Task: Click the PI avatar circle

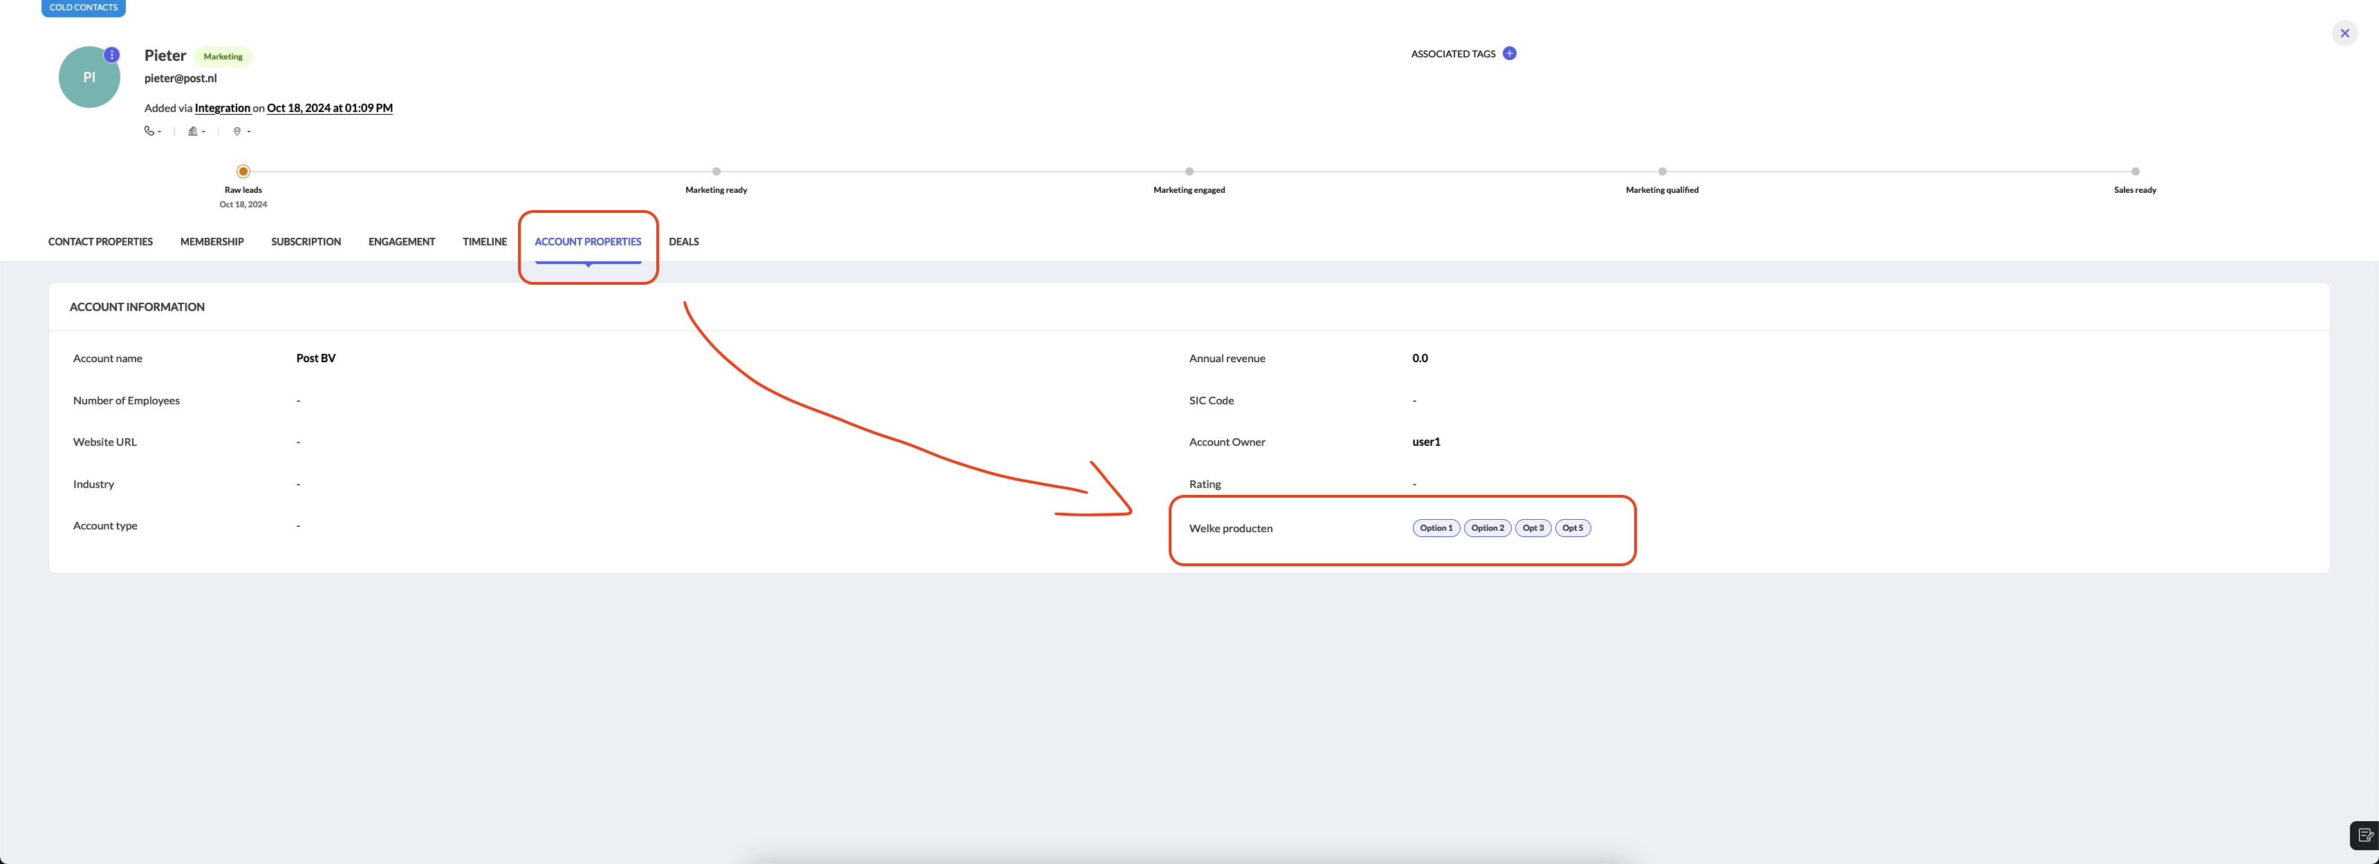Action: [89, 77]
